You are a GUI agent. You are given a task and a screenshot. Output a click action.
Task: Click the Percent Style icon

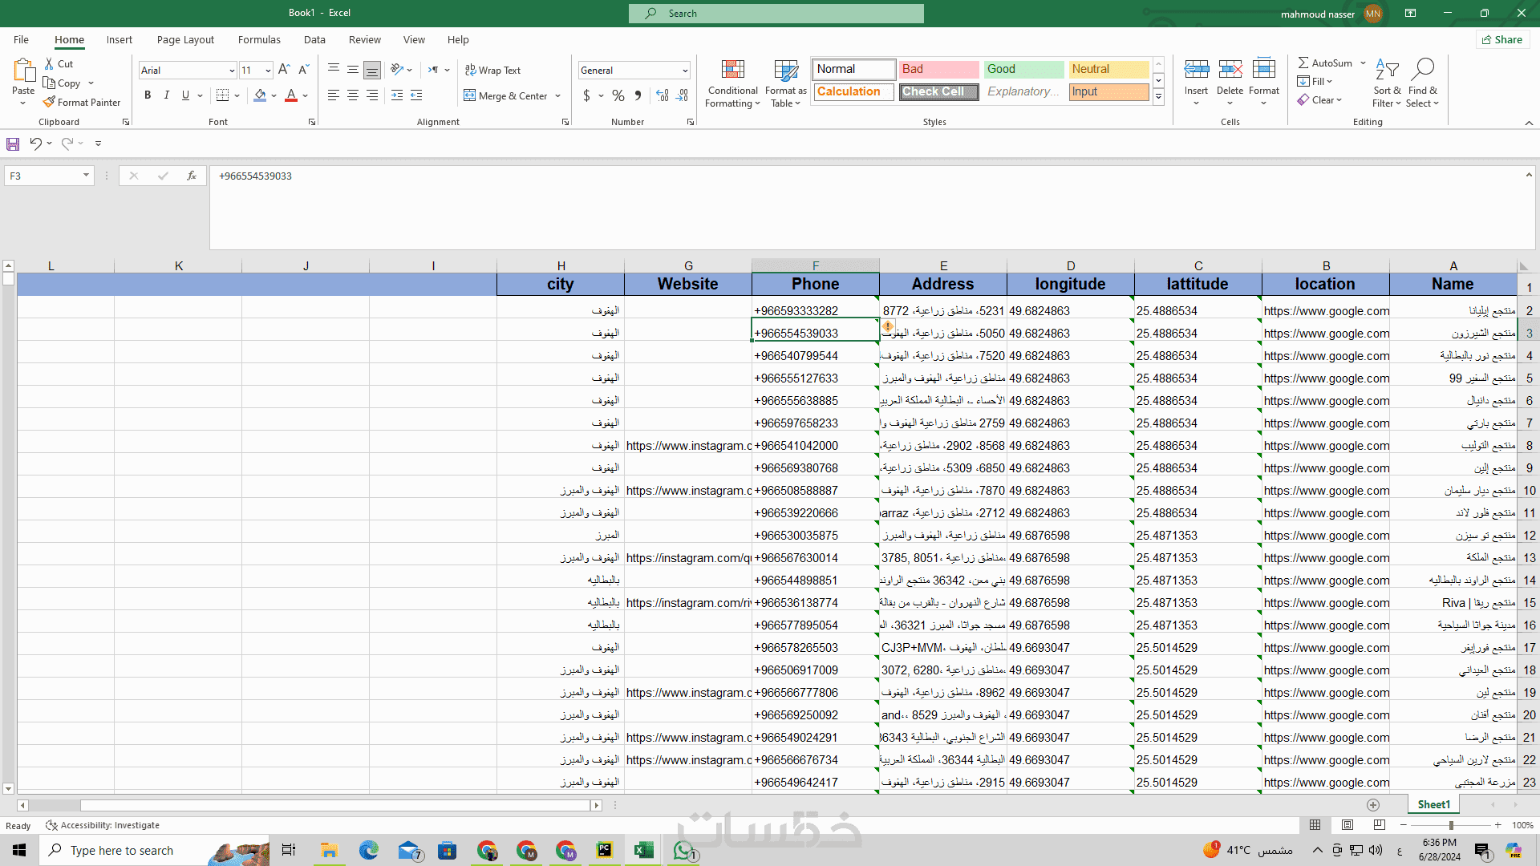618,96
